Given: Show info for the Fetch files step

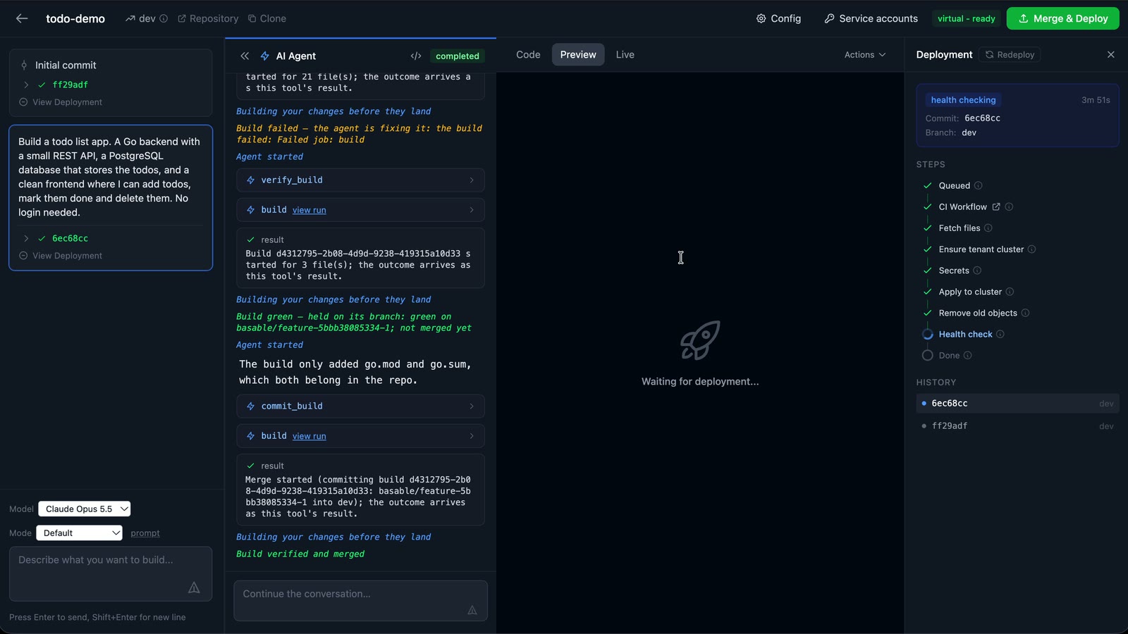Looking at the screenshot, I should [x=988, y=228].
